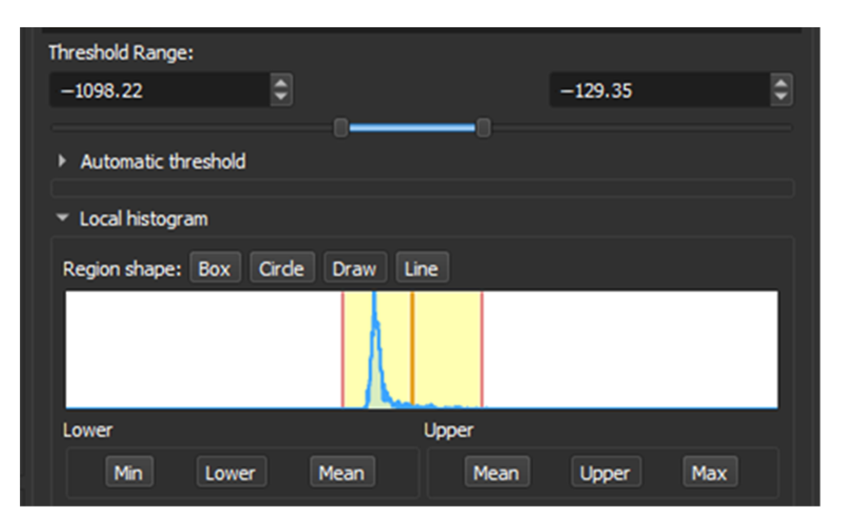Select Box region shape

pyautogui.click(x=215, y=269)
